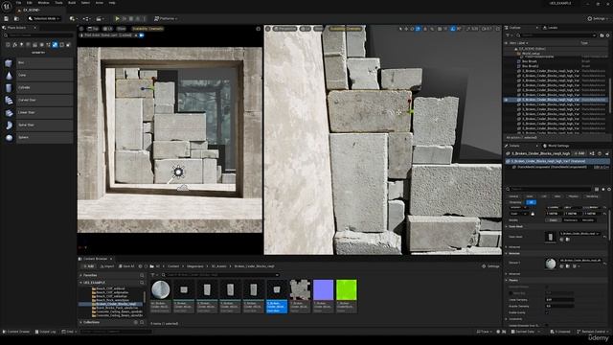
Task: Click the Sphere geometry brush
Action: tap(37, 138)
